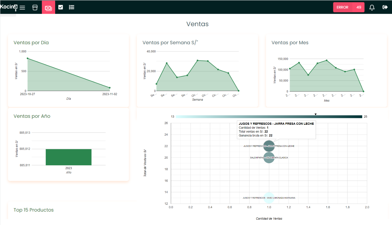The image size is (392, 225).
Task: Click the JARRA FRESA CON LECHE bubble
Action: point(269,146)
